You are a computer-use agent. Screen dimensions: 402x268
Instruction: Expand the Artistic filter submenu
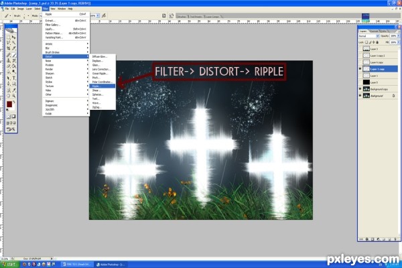(x=66, y=44)
